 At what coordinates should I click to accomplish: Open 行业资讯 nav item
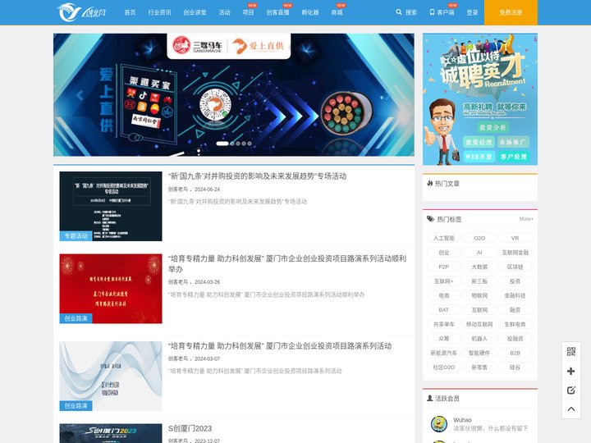[159, 12]
